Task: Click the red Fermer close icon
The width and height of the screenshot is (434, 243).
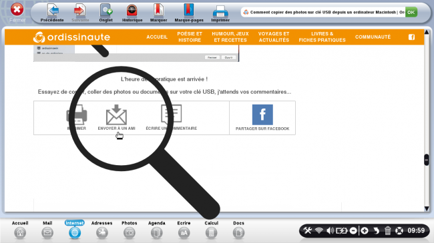Action: coord(17,10)
